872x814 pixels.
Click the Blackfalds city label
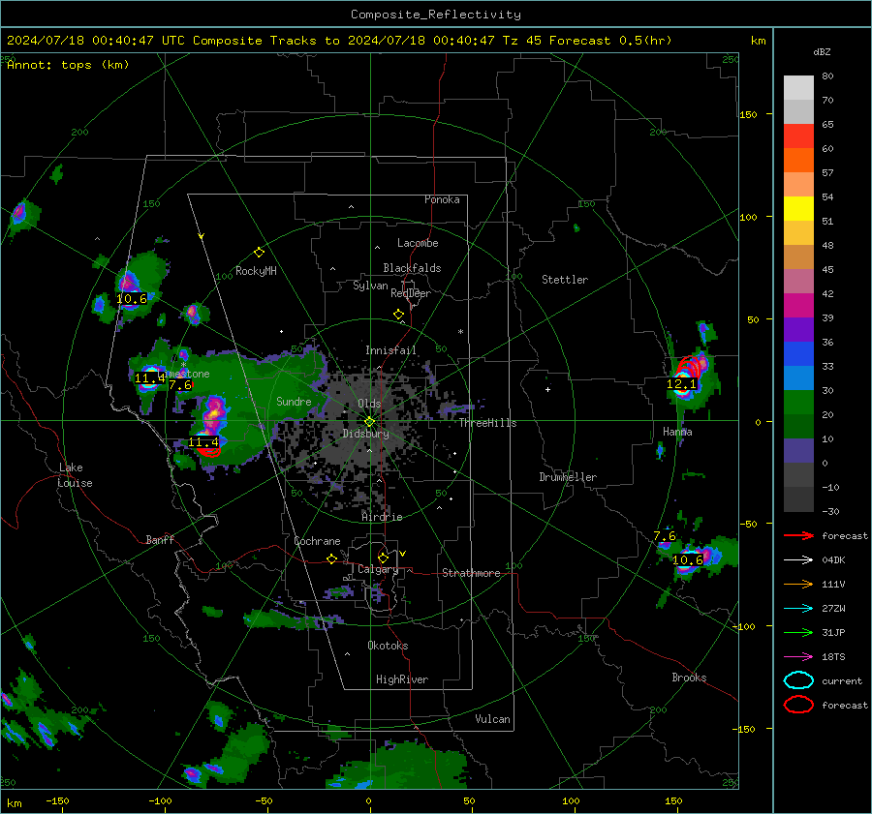pyautogui.click(x=412, y=268)
